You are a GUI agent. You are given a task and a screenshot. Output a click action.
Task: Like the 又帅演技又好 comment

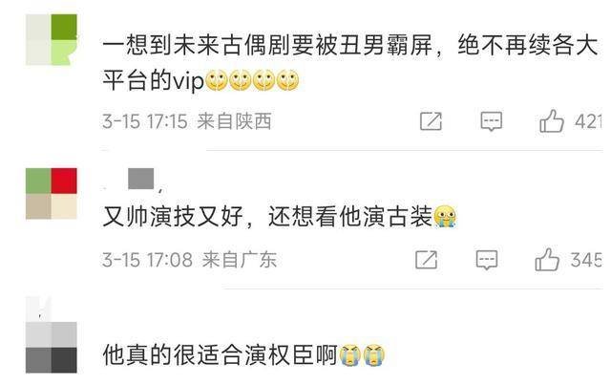click(547, 260)
